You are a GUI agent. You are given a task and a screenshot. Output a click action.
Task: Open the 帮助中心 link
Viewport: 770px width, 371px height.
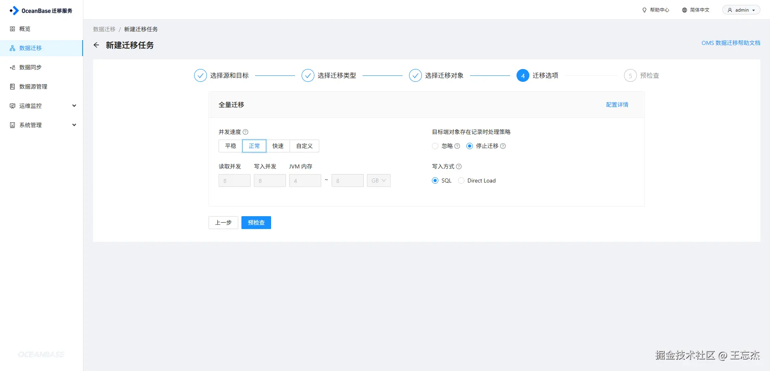[656, 10]
